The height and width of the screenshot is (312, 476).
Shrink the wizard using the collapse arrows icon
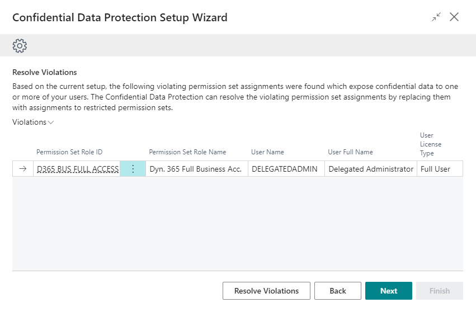[436, 17]
